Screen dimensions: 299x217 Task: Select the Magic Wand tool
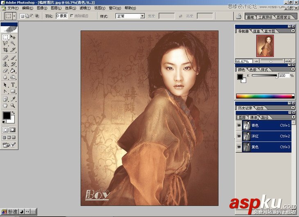(x=13, y=43)
